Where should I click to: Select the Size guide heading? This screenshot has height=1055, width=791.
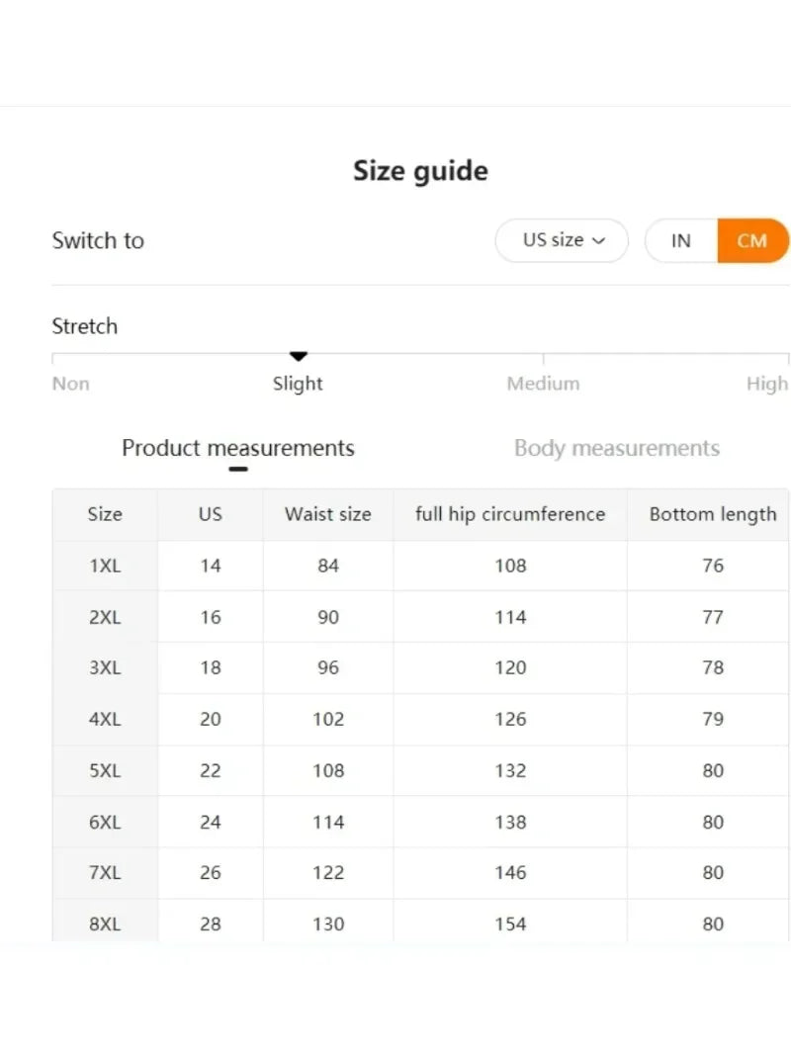(x=421, y=170)
